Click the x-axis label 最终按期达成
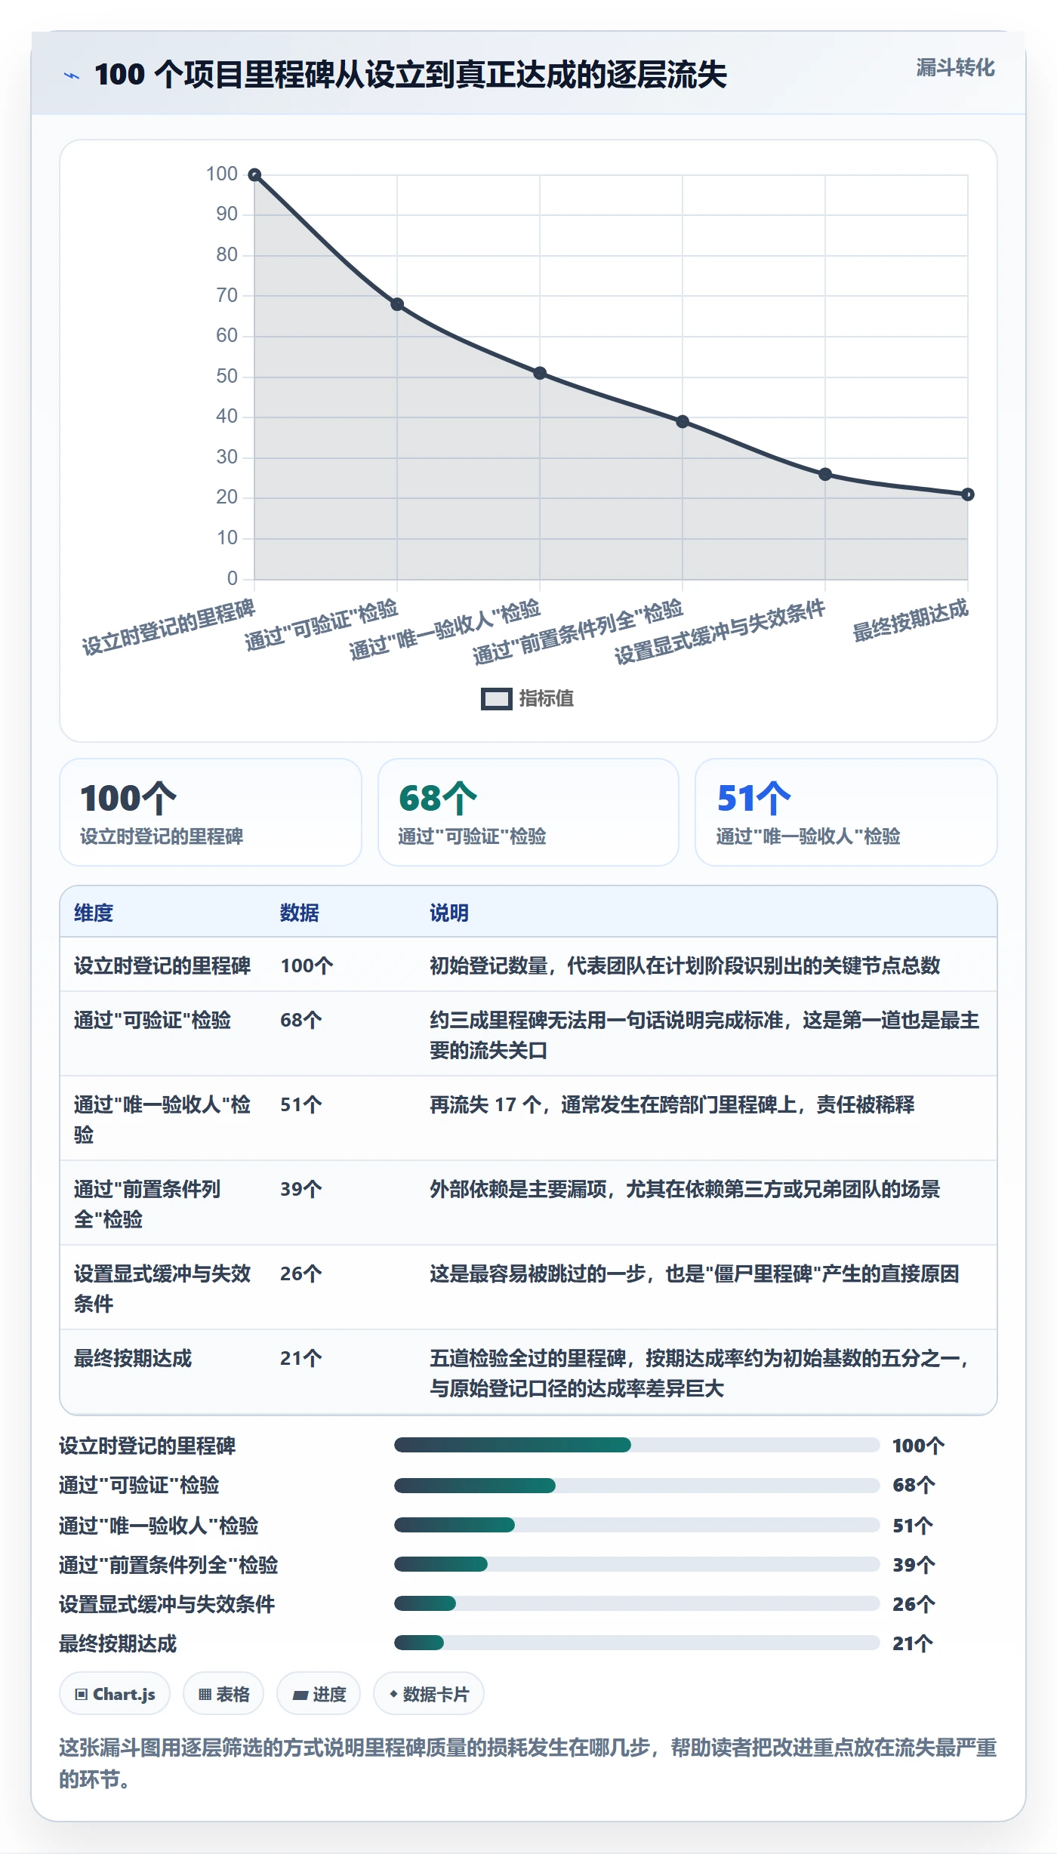Screen dimensions: 1057x1854 [x=910, y=621]
